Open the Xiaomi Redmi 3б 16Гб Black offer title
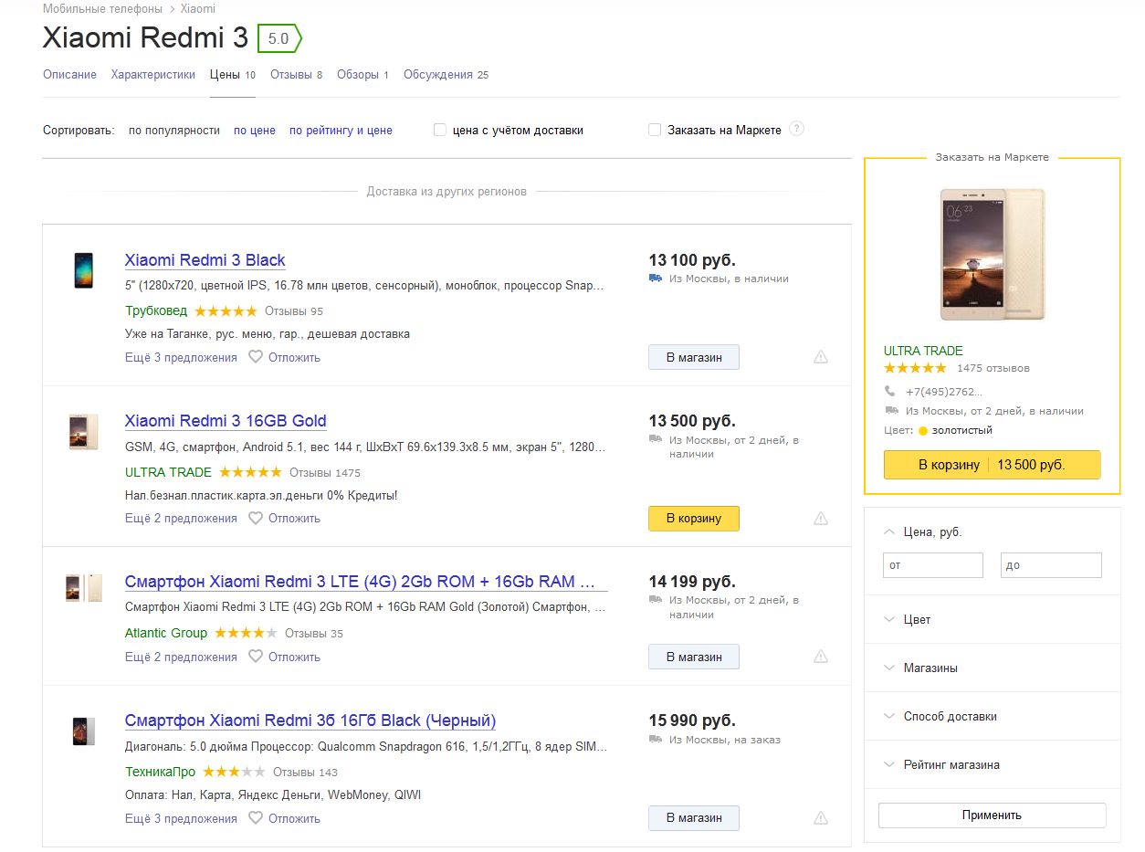This screenshot has width=1145, height=852. point(310,721)
